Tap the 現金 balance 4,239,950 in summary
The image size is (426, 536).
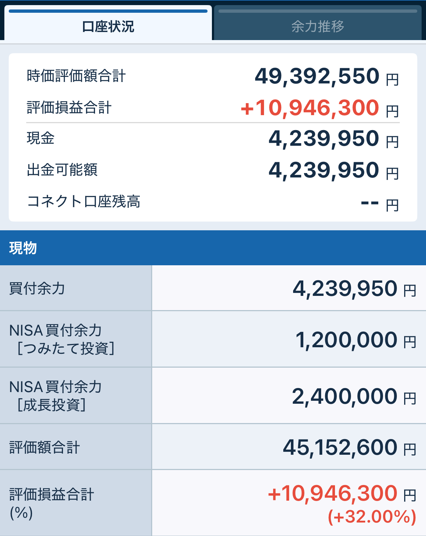[324, 138]
